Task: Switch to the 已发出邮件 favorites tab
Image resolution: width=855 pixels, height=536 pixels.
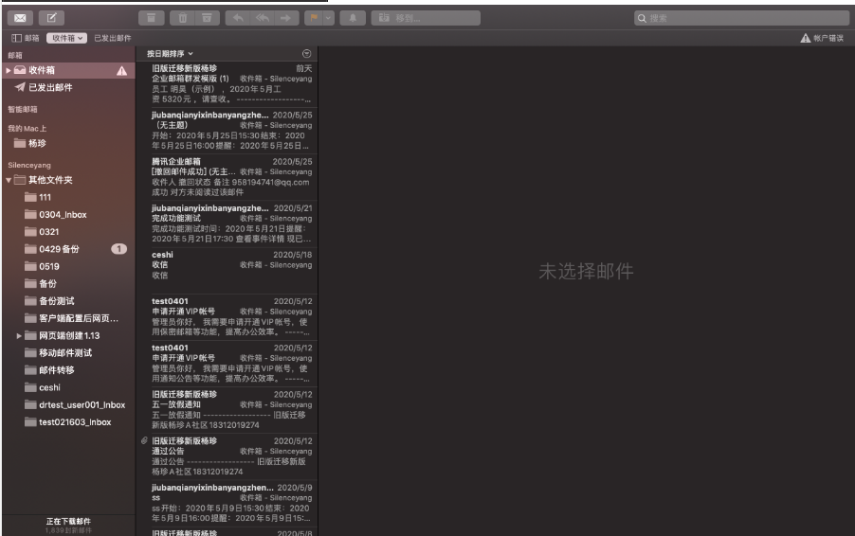Action: click(x=113, y=38)
